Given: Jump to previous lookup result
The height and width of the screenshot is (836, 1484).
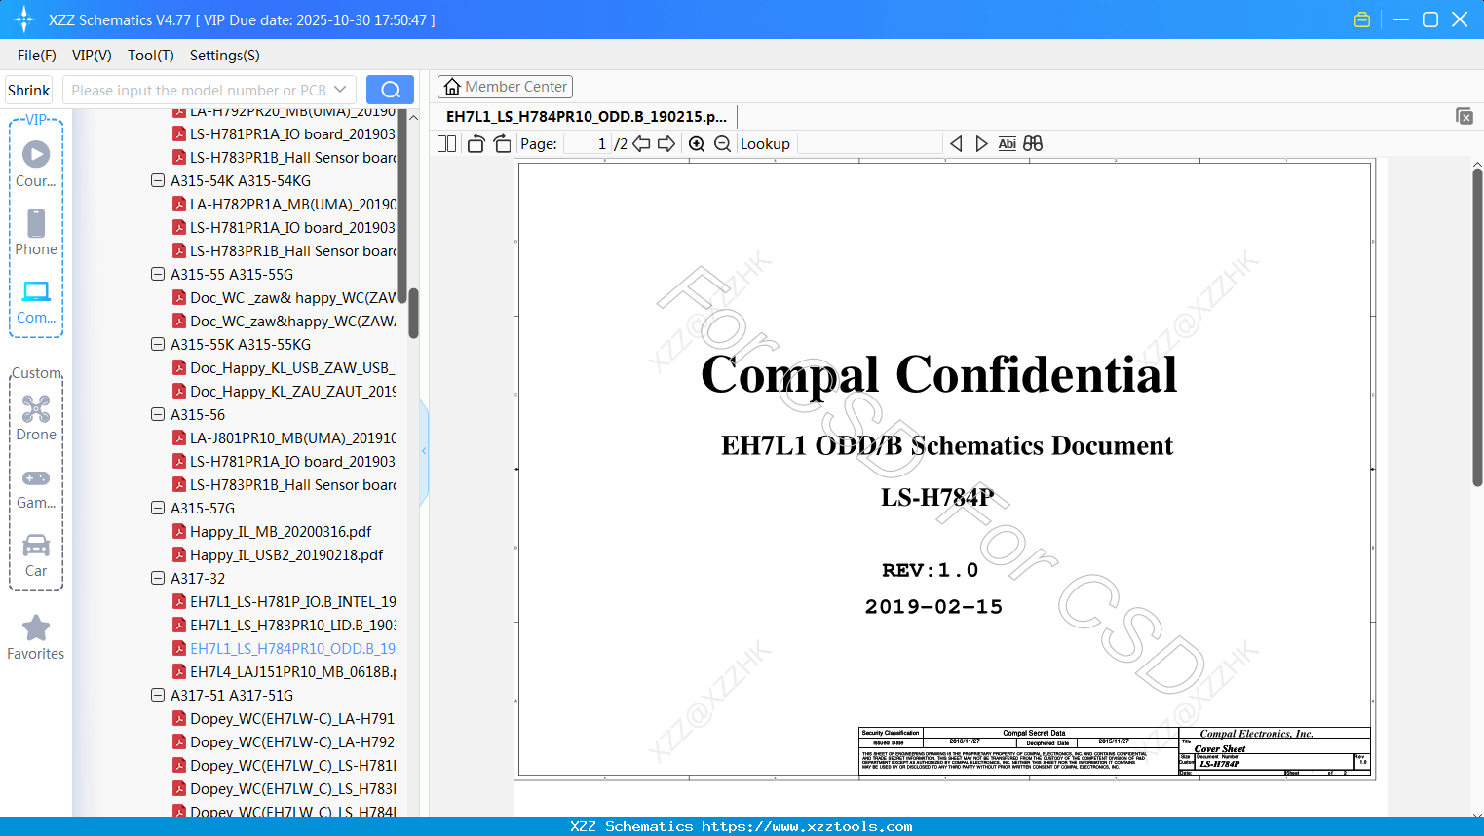Looking at the screenshot, I should pyautogui.click(x=956, y=143).
